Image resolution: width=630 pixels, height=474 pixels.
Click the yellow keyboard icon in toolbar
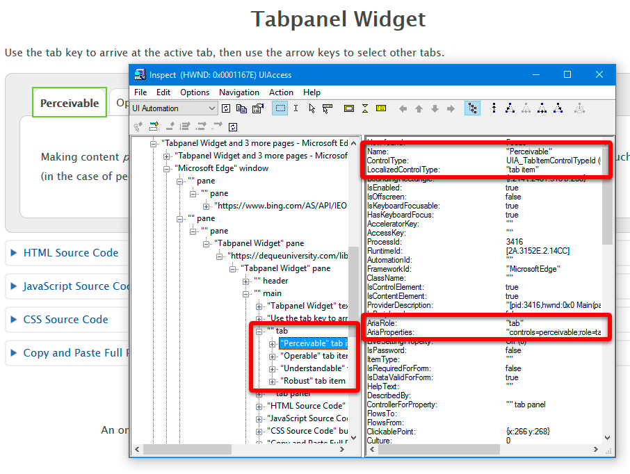[381, 108]
